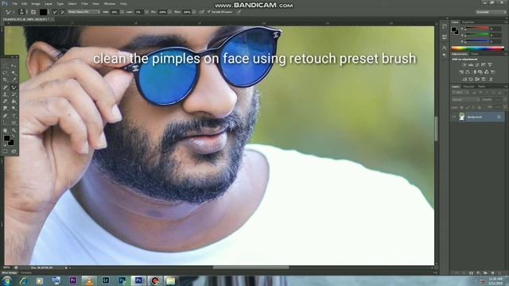The height and width of the screenshot is (286, 509).
Task: Open the Mix value dropdown arrow
Action: (x=169, y=12)
